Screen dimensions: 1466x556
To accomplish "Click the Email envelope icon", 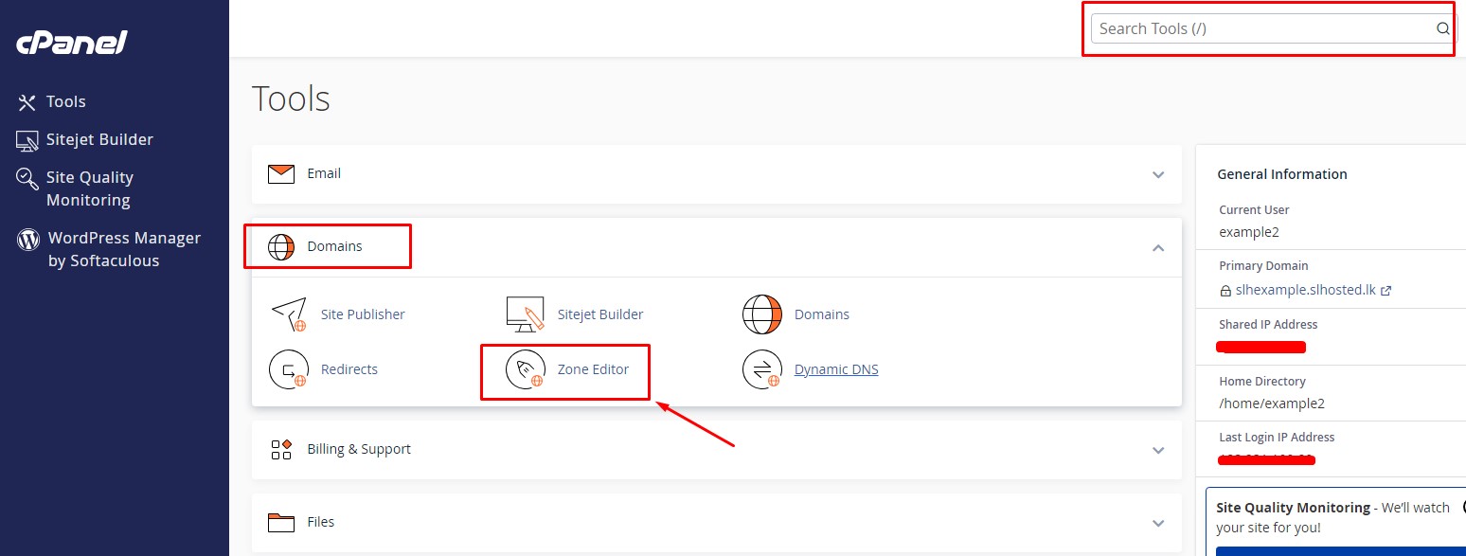I will [281, 174].
